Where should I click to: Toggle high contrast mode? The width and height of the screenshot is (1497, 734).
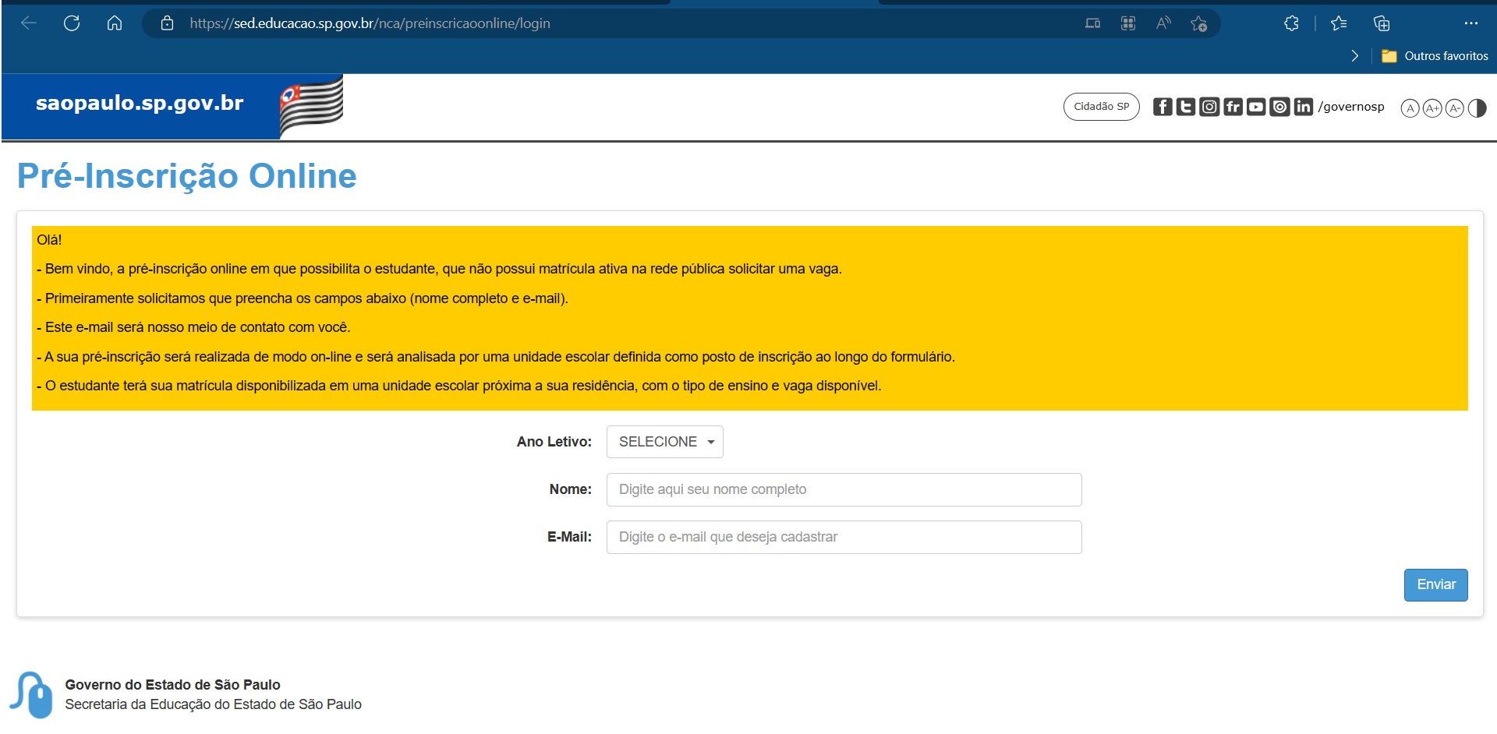(1478, 108)
